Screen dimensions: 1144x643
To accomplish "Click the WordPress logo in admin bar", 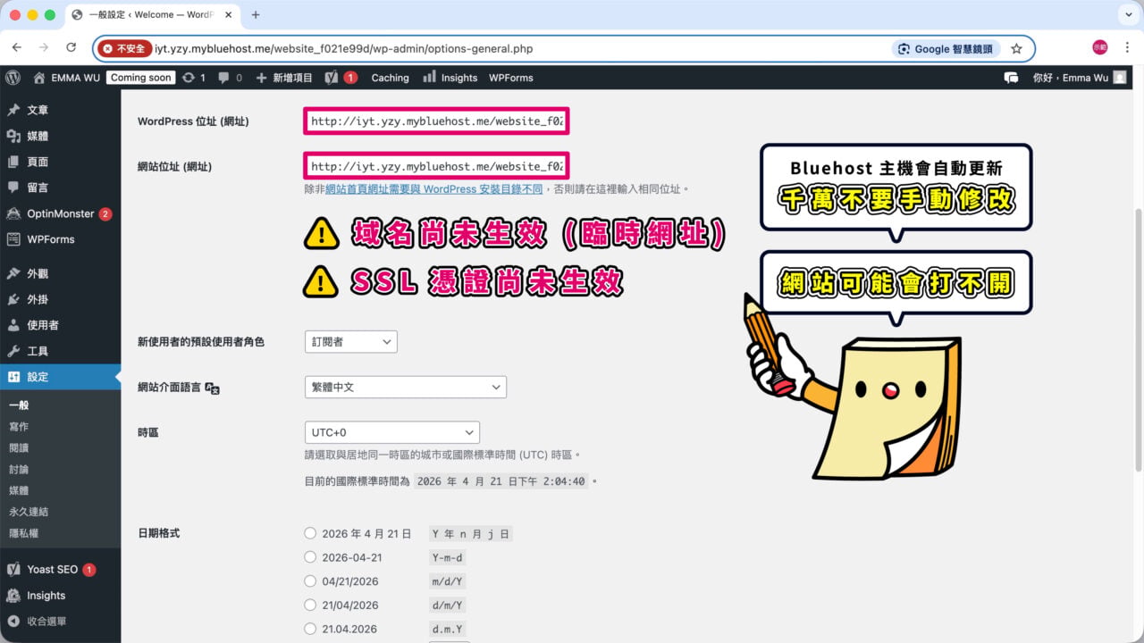I will pos(13,78).
